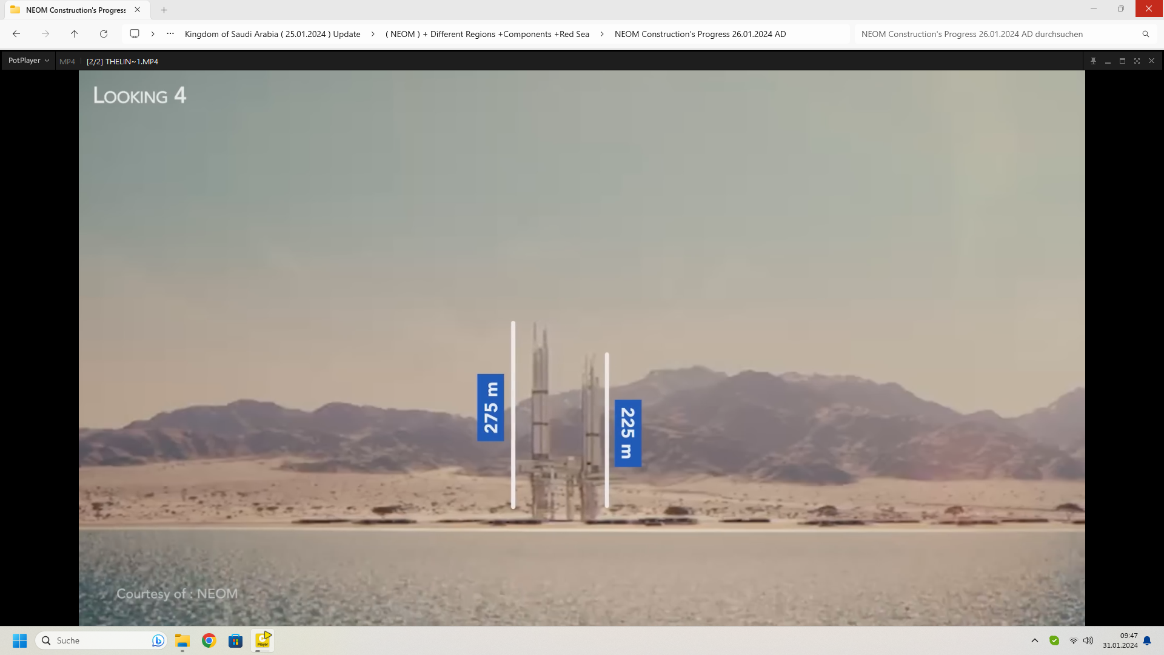Open the Windows Start menu
The image size is (1164, 655).
20,640
